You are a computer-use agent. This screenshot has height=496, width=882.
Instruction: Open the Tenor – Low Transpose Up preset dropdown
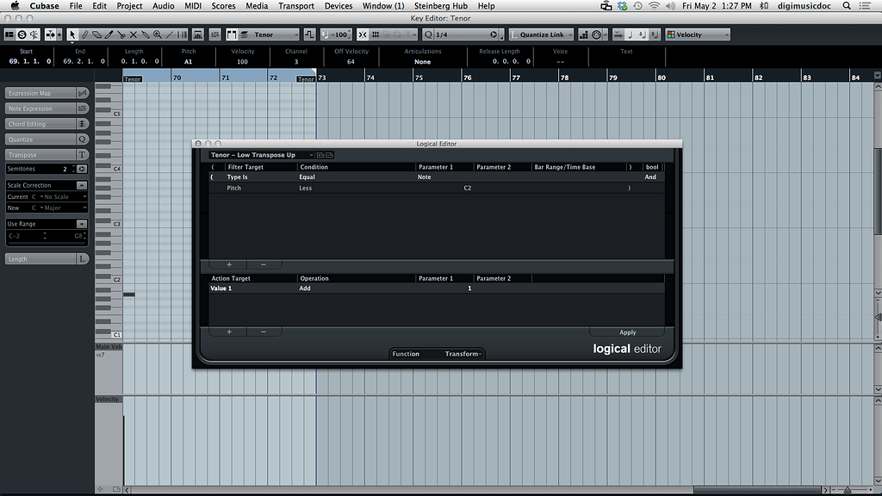pyautogui.click(x=309, y=155)
